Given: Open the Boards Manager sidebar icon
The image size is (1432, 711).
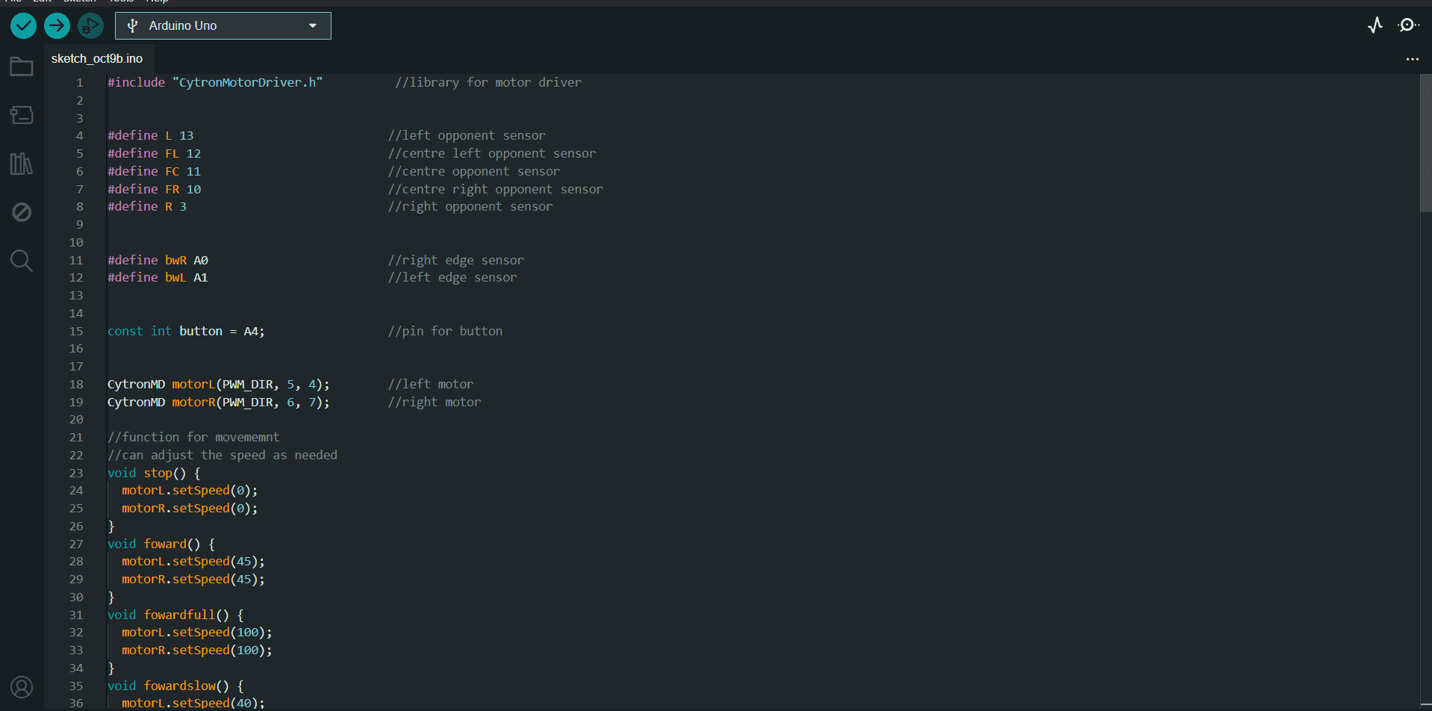Looking at the screenshot, I should [21, 115].
